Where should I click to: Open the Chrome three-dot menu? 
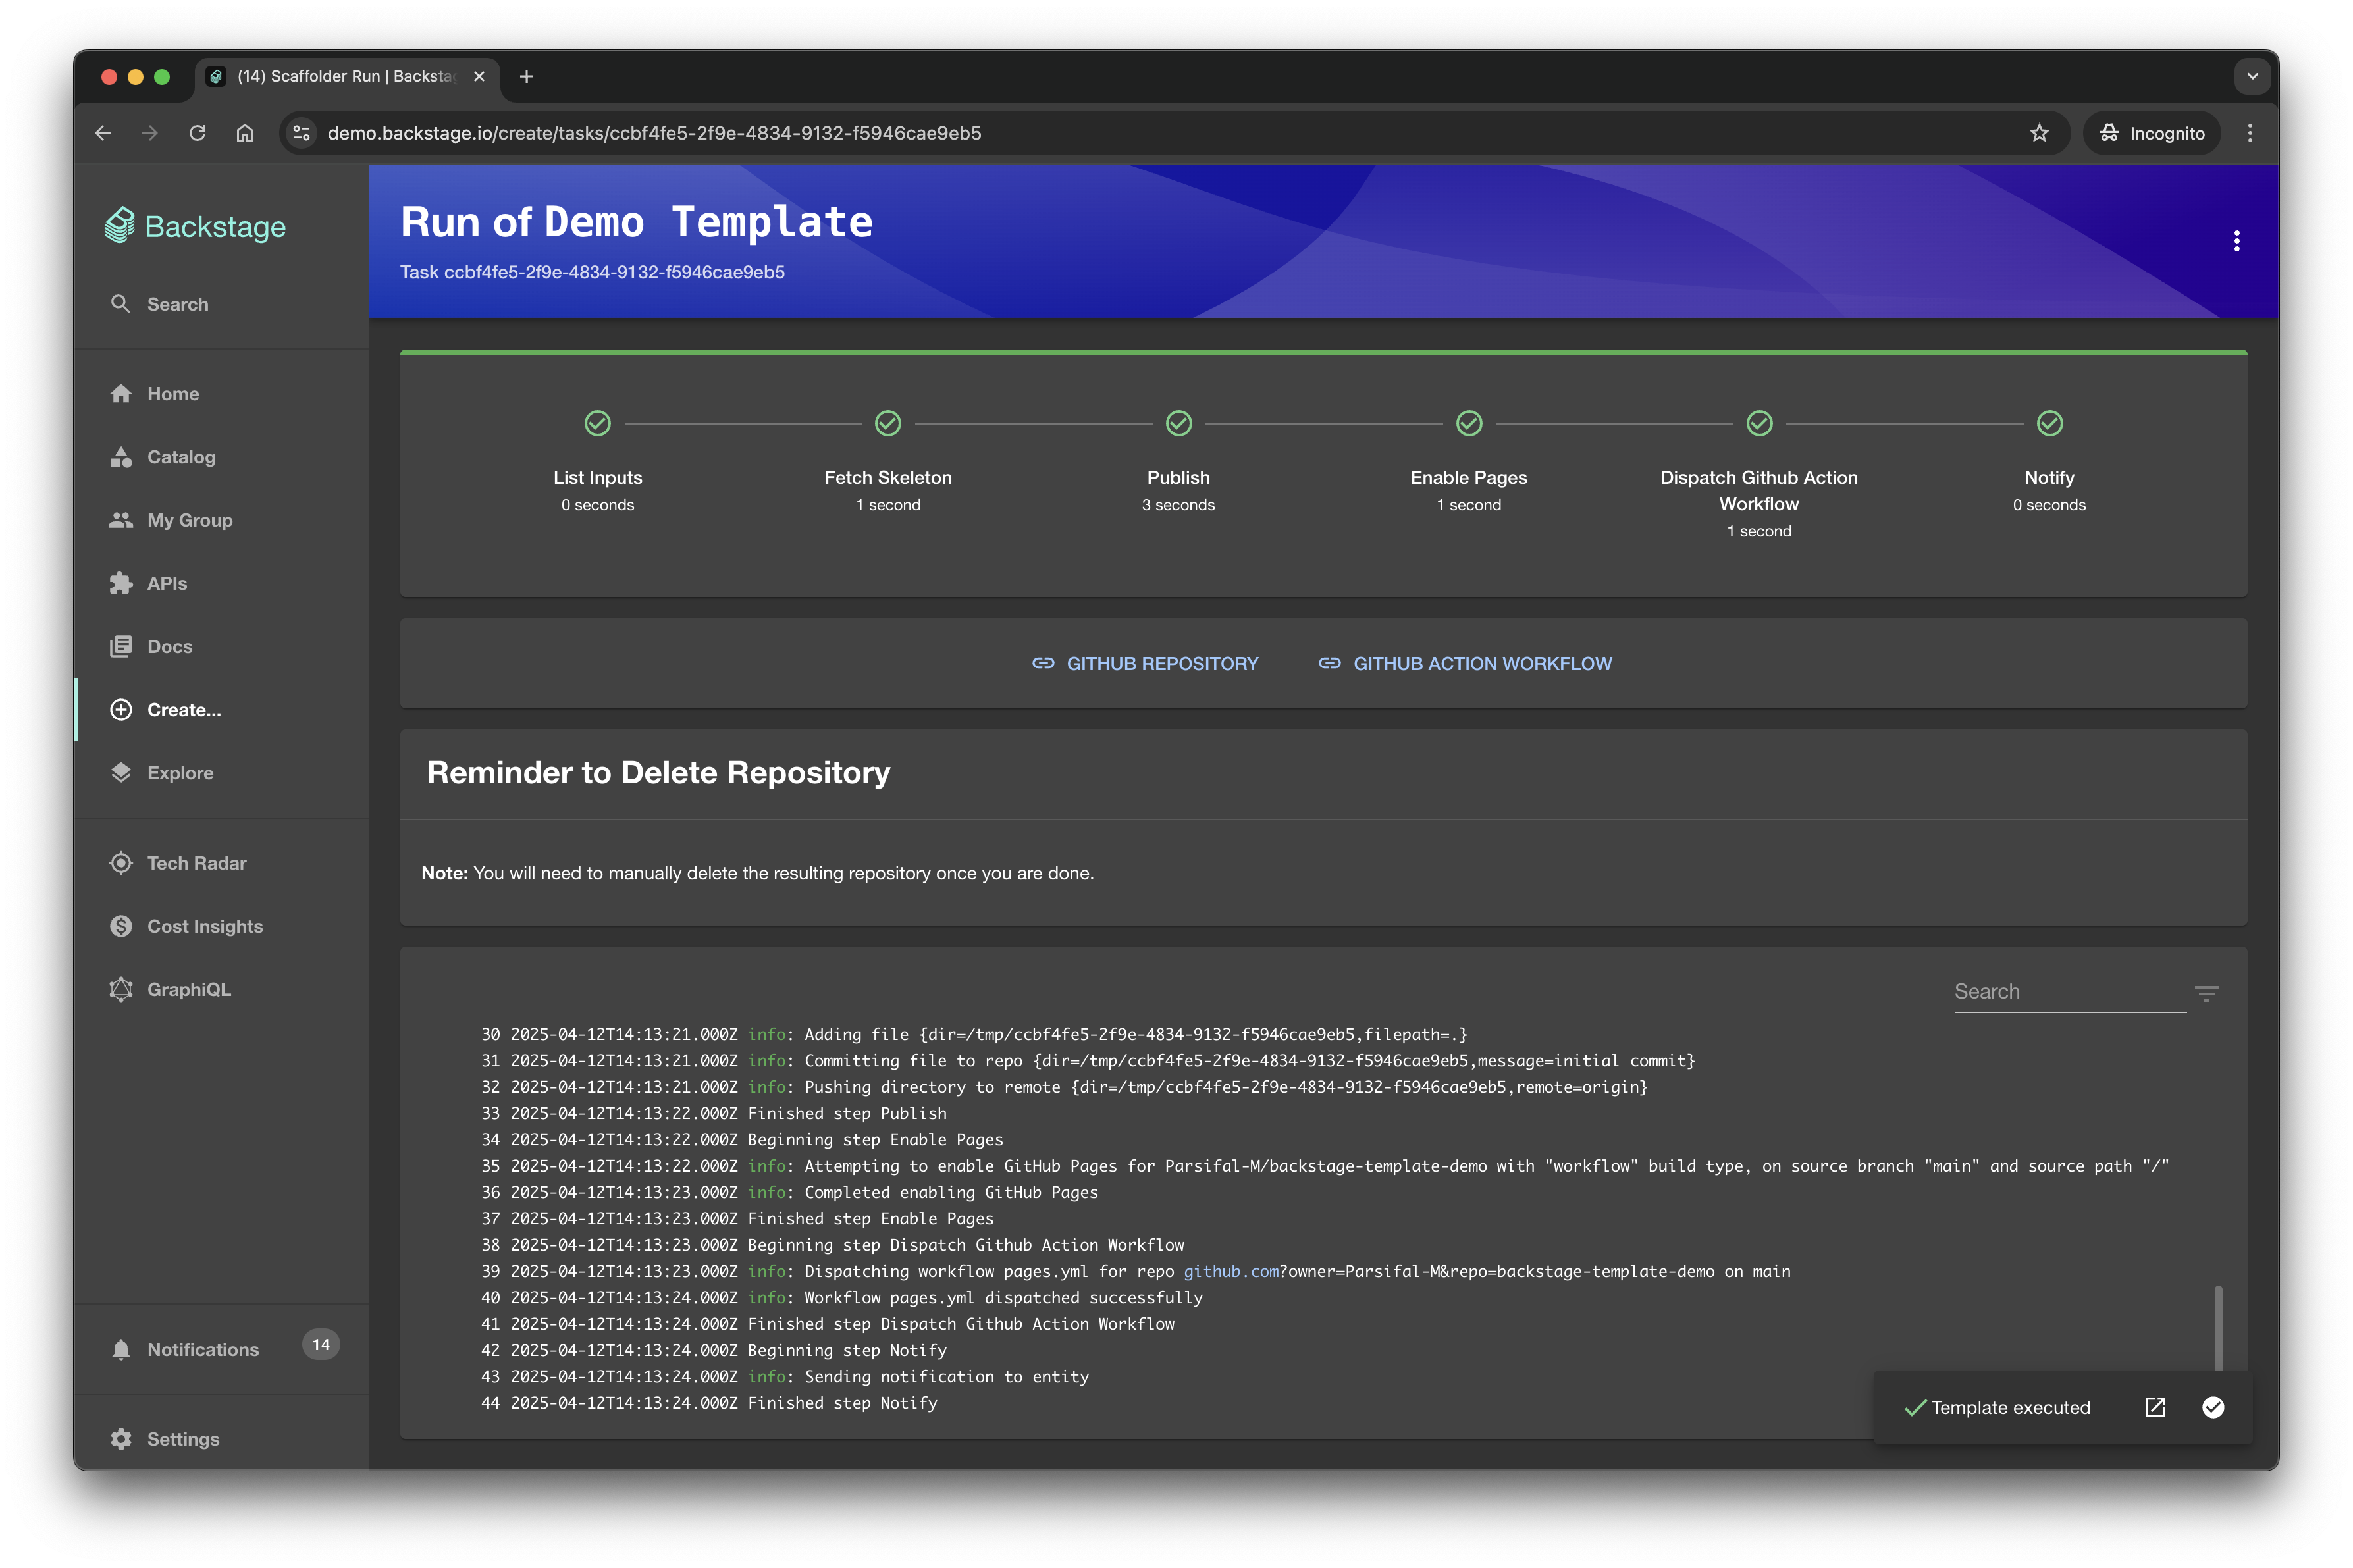(2250, 133)
